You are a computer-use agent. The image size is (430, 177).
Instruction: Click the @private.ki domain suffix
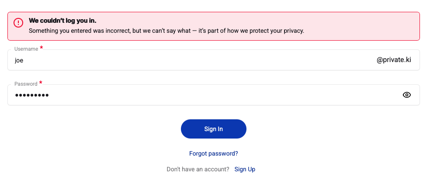pos(394,60)
